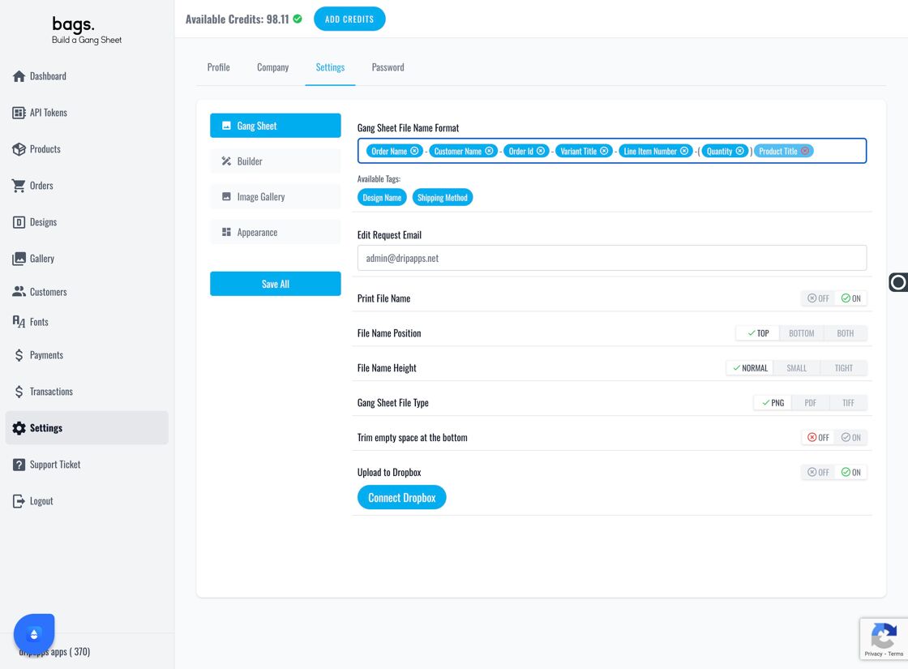The image size is (908, 669).
Task: Click the Support Ticket question icon
Action: pyautogui.click(x=19, y=465)
